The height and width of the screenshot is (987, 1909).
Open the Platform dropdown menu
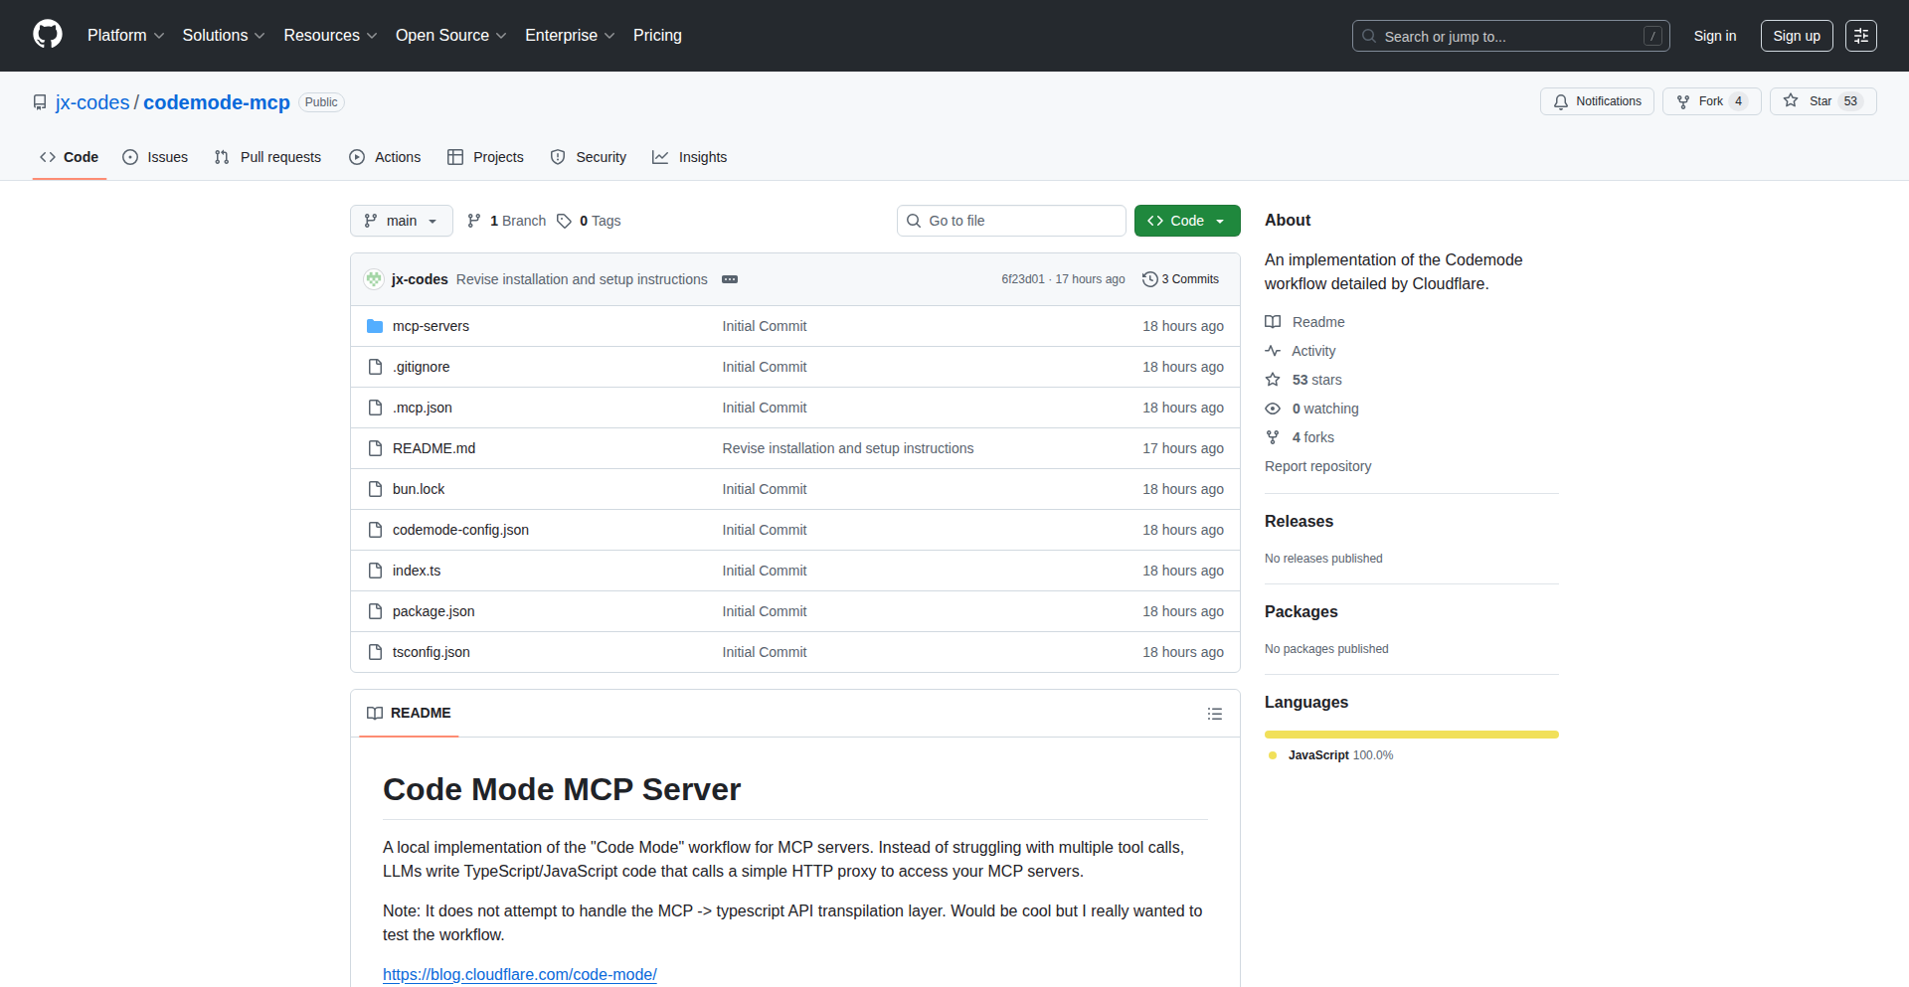125,35
